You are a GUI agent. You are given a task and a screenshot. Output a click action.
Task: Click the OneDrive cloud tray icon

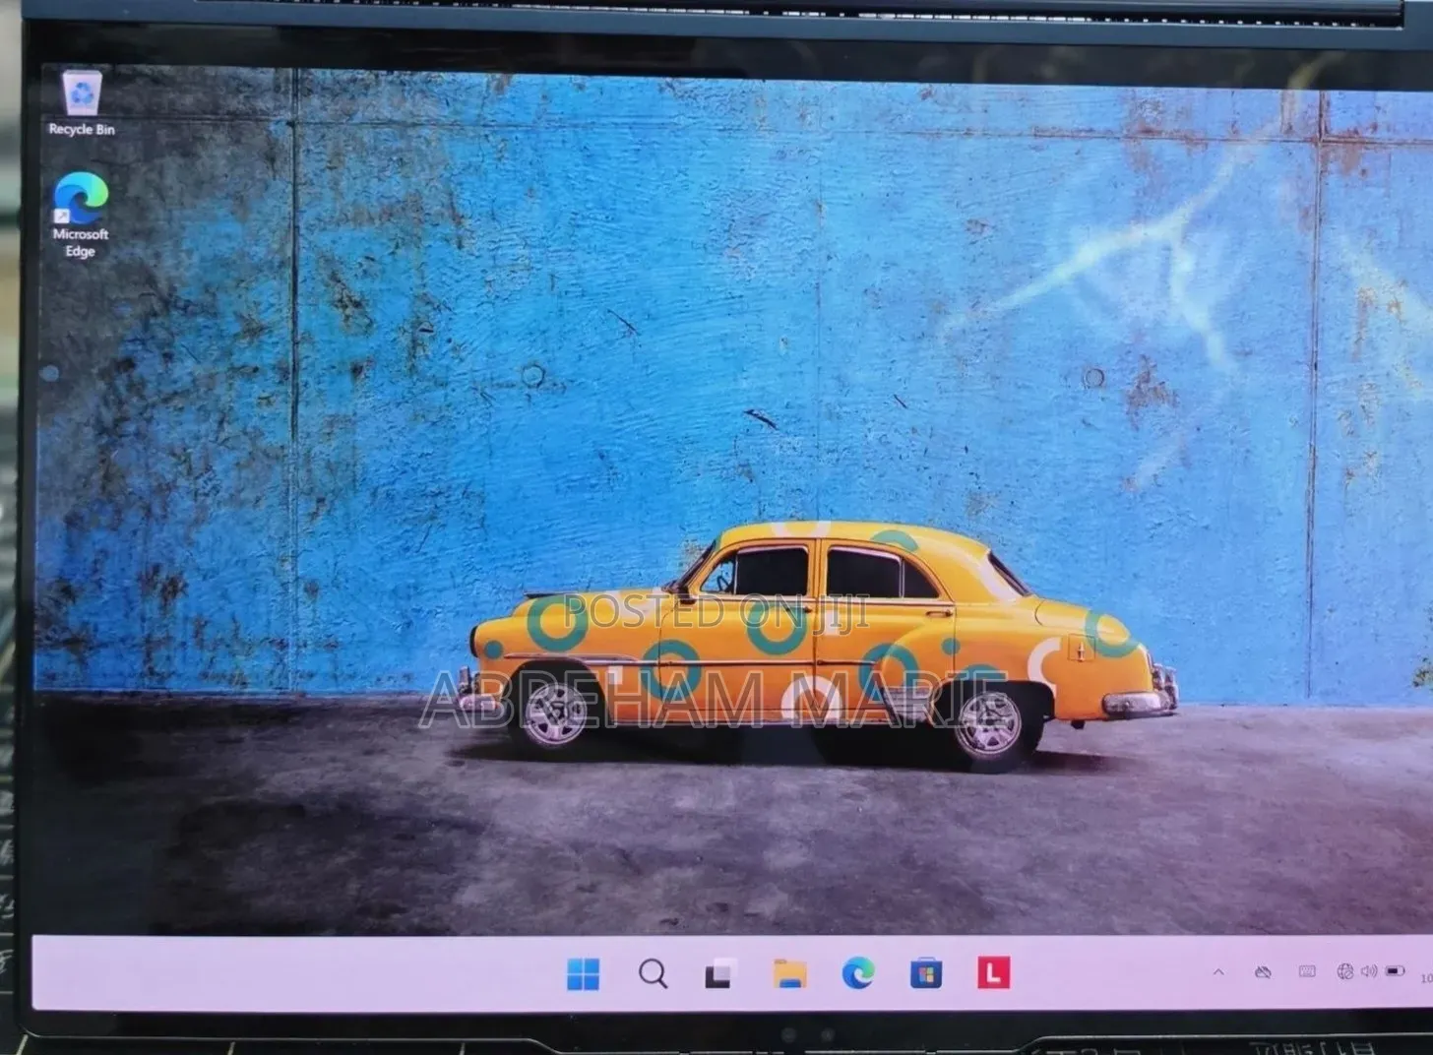(1263, 972)
